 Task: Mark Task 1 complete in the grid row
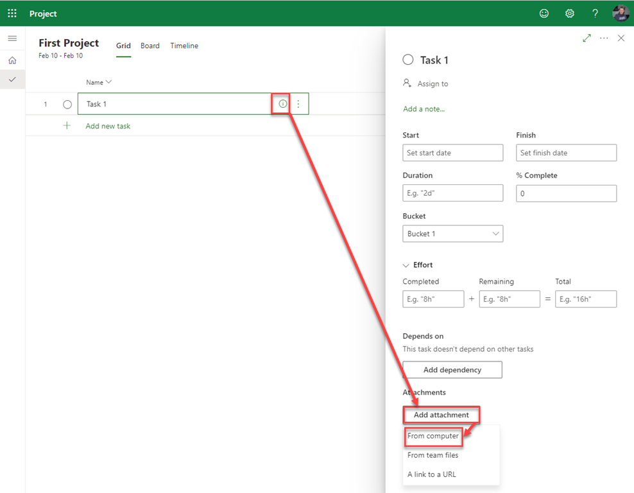coord(67,105)
